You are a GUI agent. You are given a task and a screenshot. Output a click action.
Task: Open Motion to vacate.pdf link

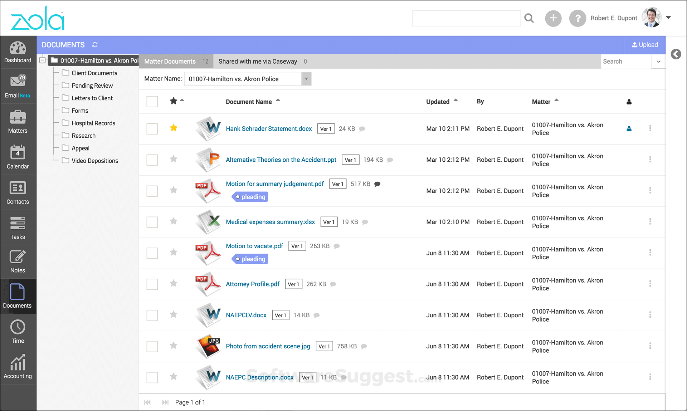tap(254, 246)
